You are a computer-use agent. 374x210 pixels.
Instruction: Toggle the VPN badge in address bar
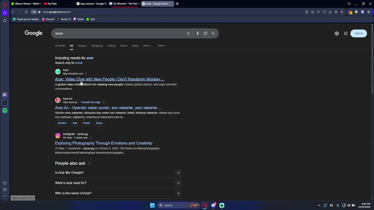34,12
